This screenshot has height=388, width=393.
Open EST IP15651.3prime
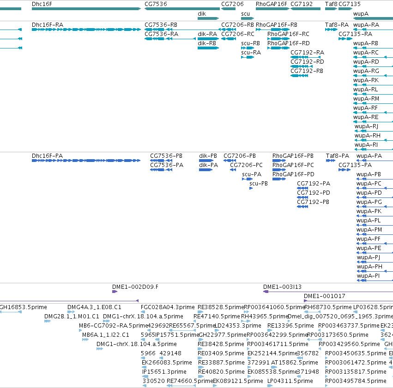point(164,372)
